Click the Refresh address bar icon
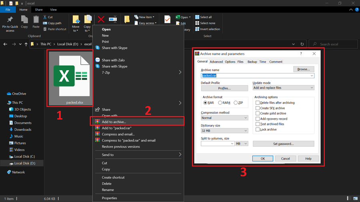Screen dimensions: 360x202 tap(302, 44)
